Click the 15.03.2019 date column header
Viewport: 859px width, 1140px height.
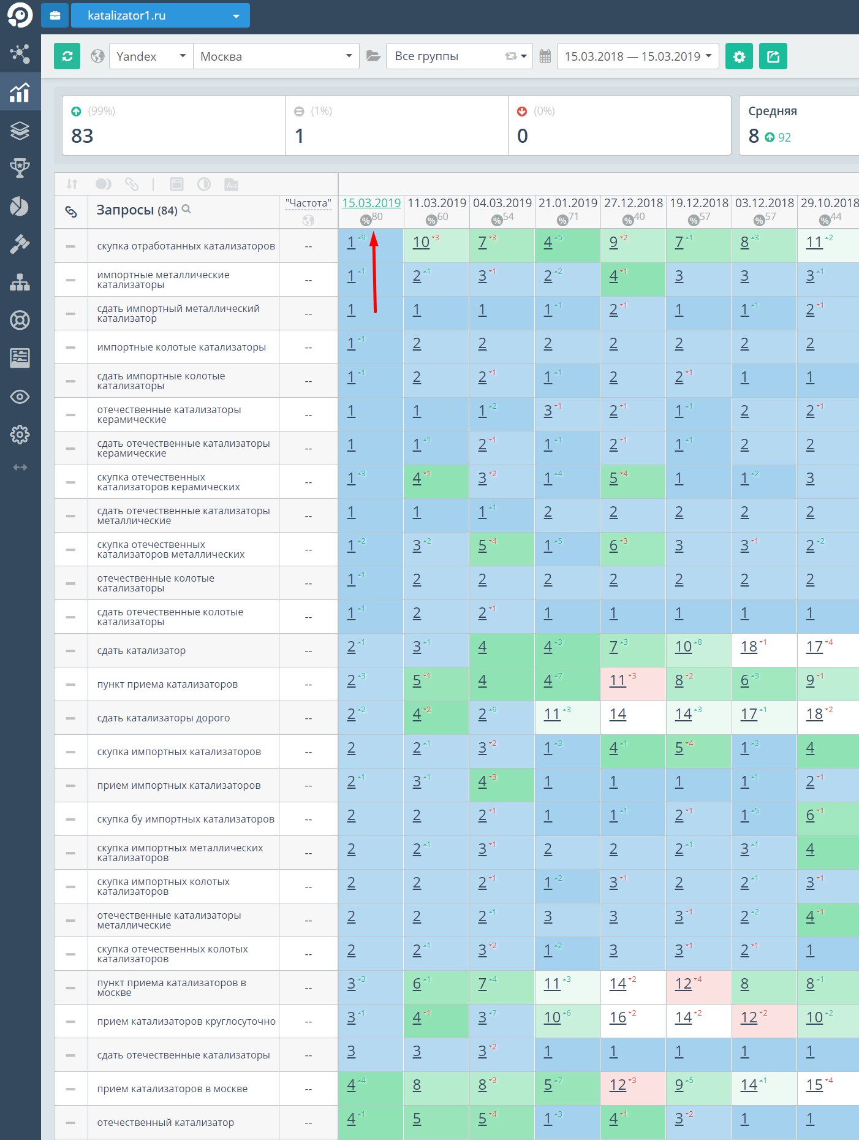point(371,203)
